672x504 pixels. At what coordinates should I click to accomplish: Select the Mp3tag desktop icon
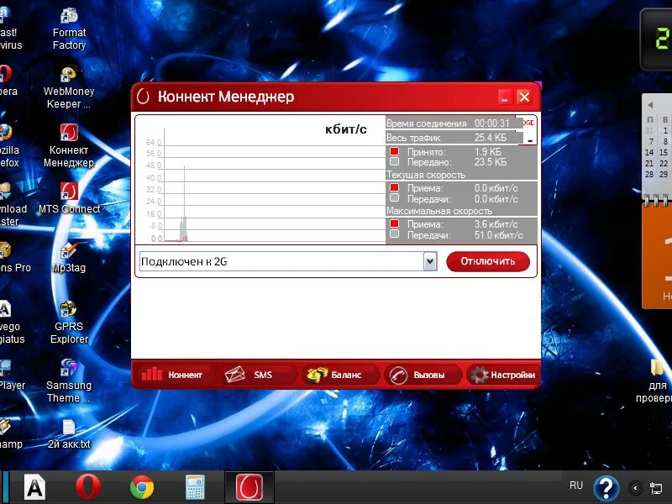pyautogui.click(x=69, y=258)
